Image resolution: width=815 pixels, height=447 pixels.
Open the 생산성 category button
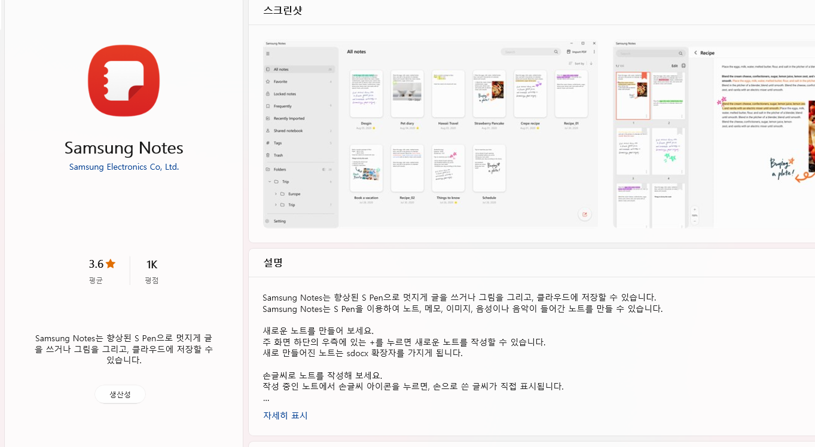pyautogui.click(x=120, y=394)
